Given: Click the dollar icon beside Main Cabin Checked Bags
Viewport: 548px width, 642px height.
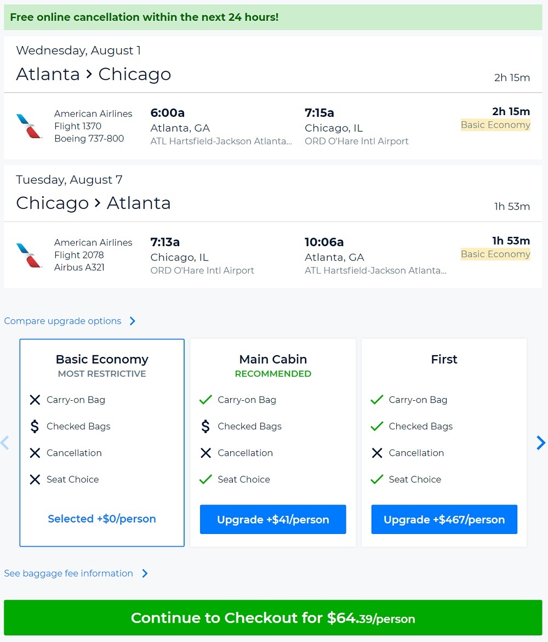Looking at the screenshot, I should pyautogui.click(x=206, y=427).
